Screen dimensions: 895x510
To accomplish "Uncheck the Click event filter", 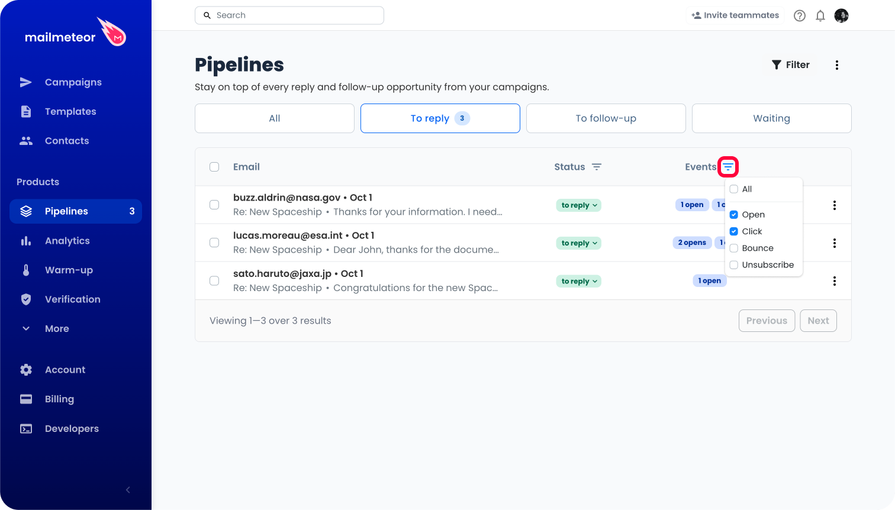I will click(734, 231).
